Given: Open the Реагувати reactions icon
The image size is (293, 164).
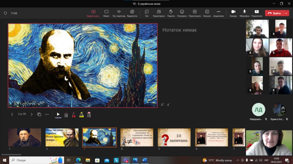Looking at the screenshot, I should 182,13.
